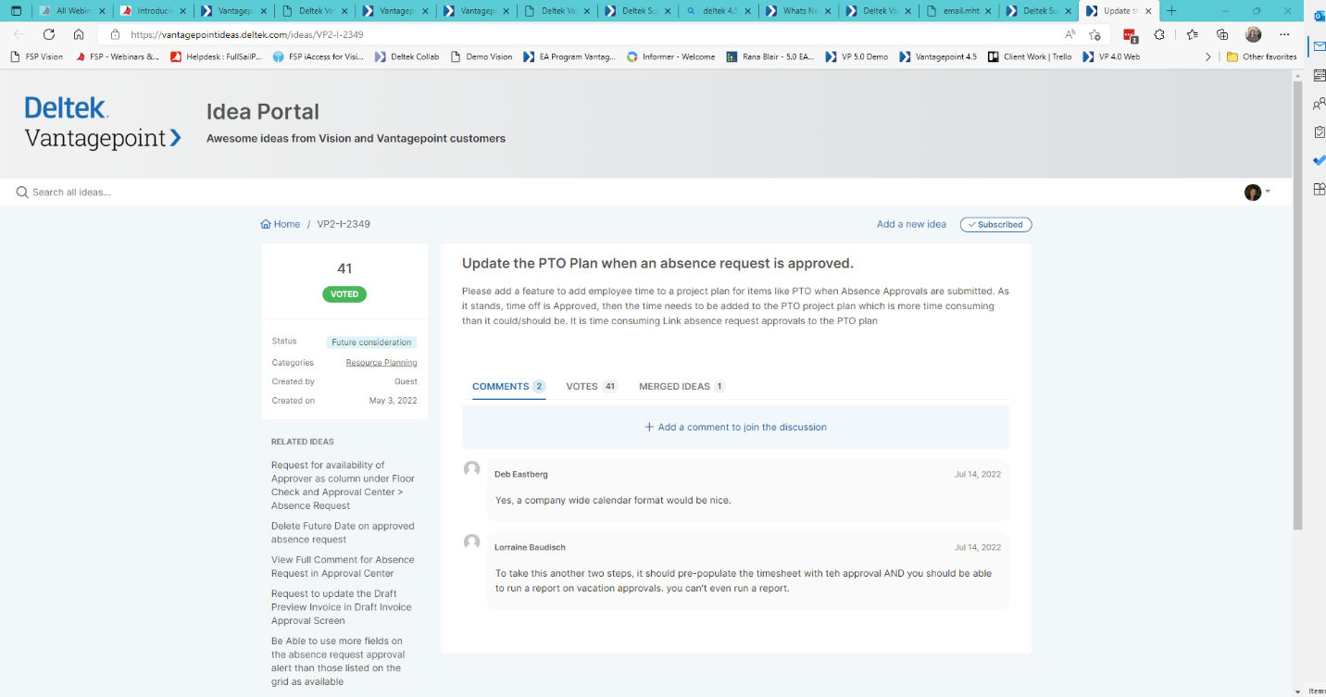Open the To Do checkmark icon in sidebar
Screen dimensions: 1326x697
point(1319,160)
